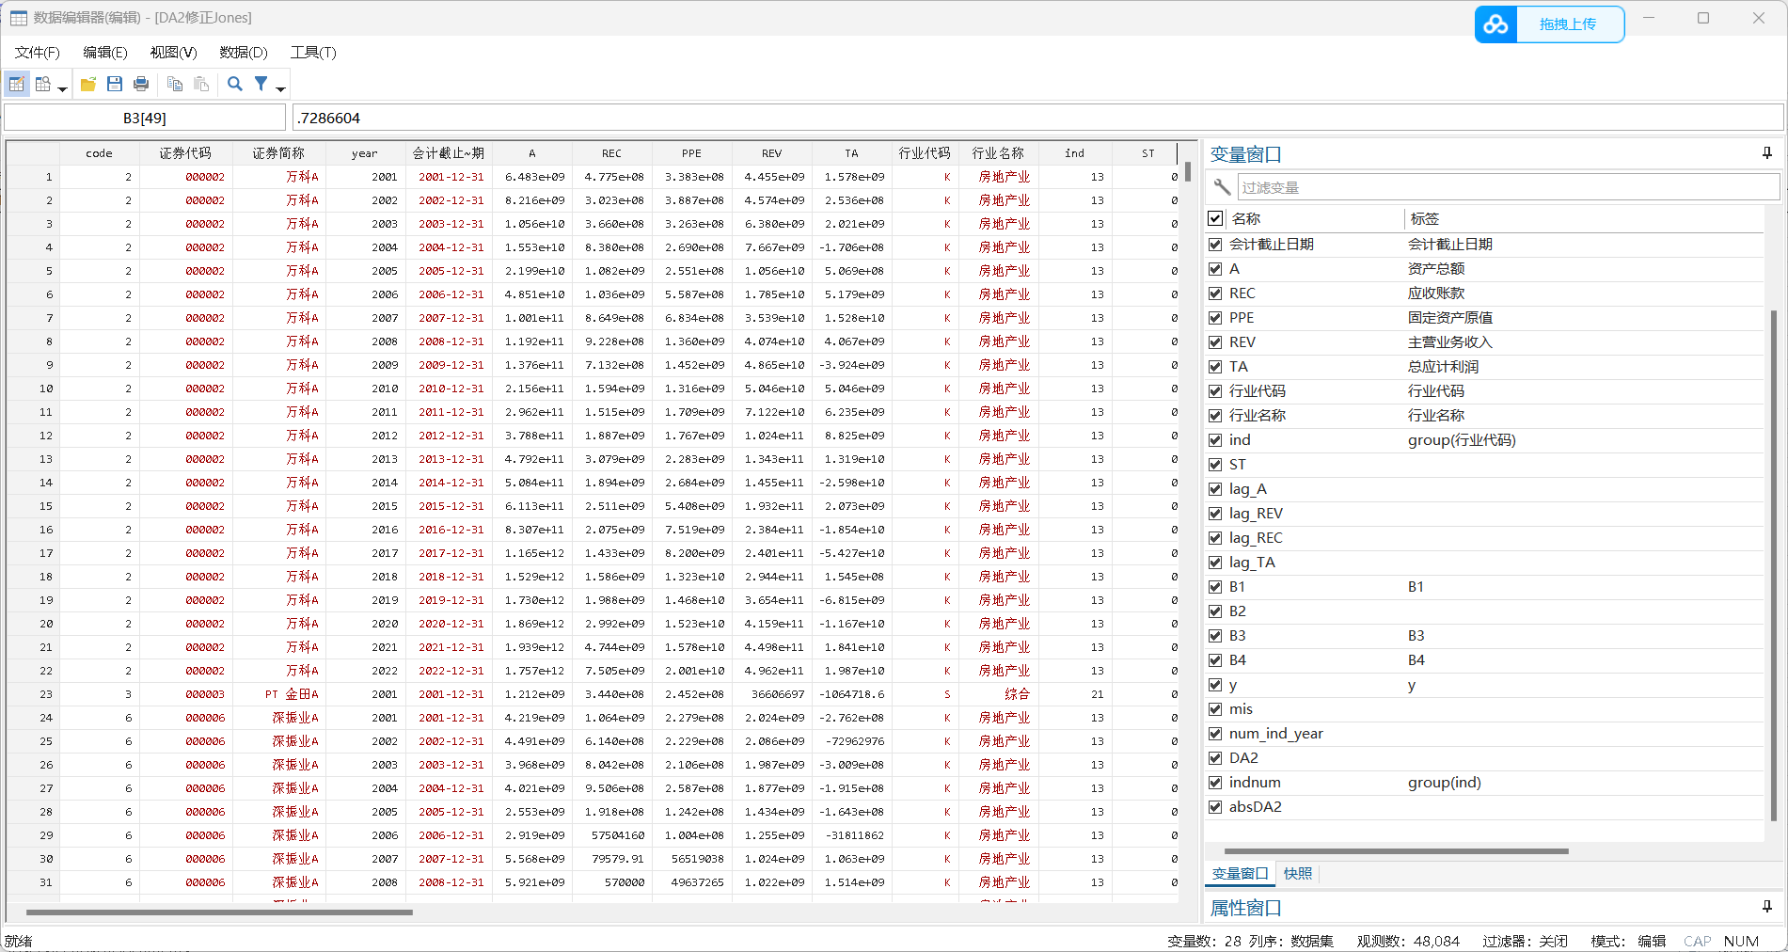Click the 36606697 REV cell
The image size is (1788, 952).
(772, 694)
